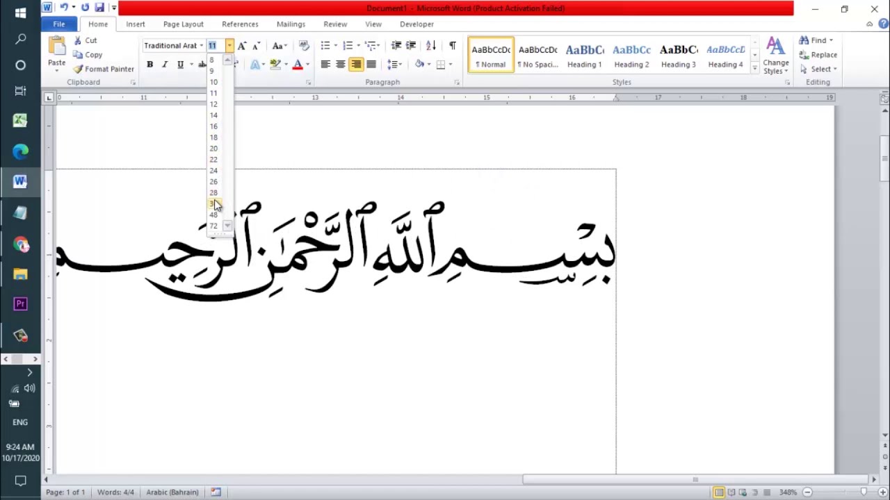Apply the red font color

[298, 65]
